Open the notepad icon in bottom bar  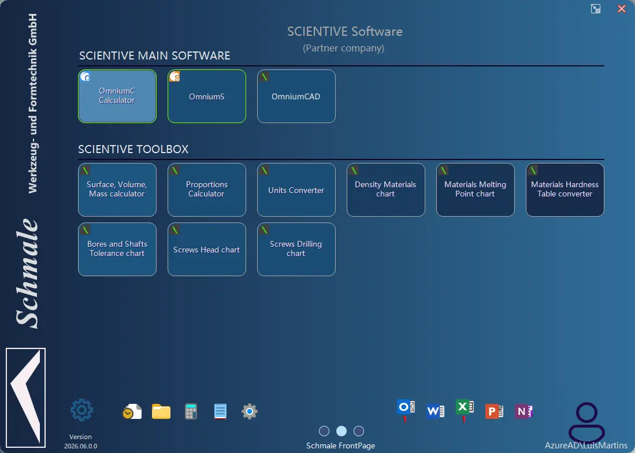(x=220, y=411)
